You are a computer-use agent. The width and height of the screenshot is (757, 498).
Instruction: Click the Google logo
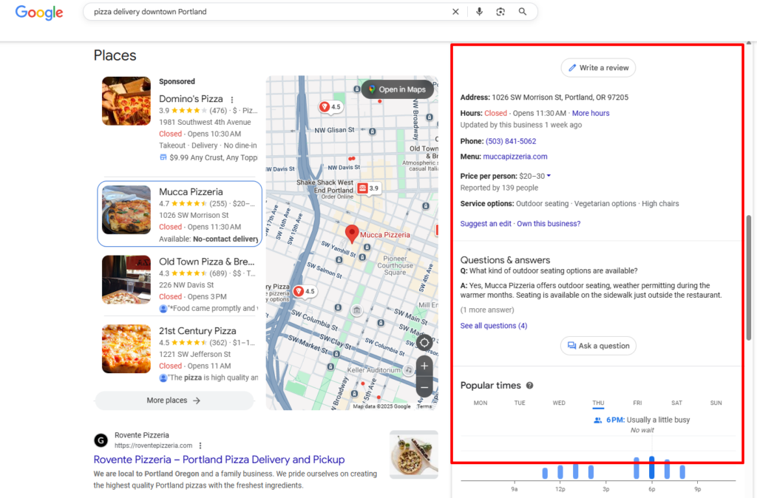click(x=38, y=13)
